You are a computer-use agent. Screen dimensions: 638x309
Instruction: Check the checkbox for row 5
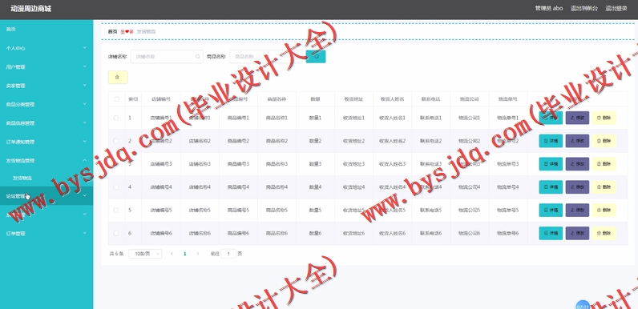point(116,211)
